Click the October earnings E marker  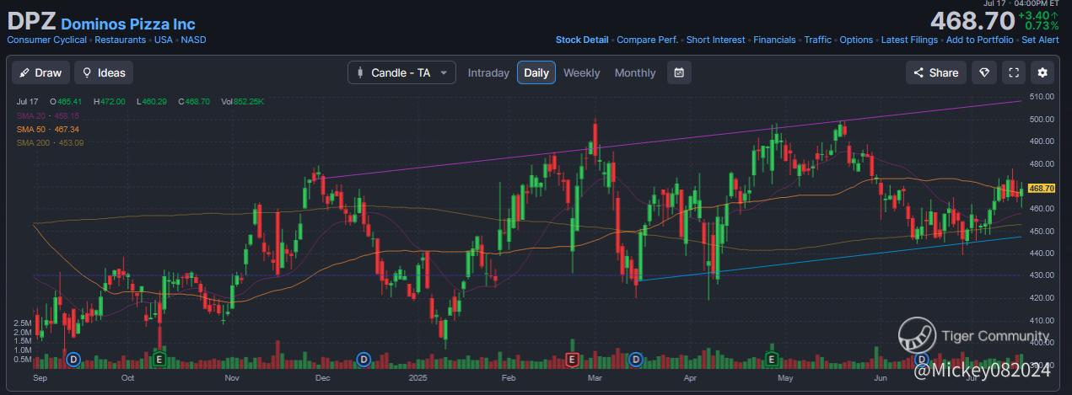[159, 360]
